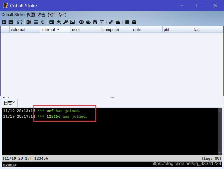Open the screenshots picture icon
Screen dimensions: 224x169
tap(72, 22)
